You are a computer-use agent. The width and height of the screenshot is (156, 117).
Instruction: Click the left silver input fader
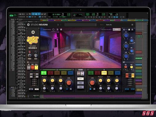(x=31, y=76)
